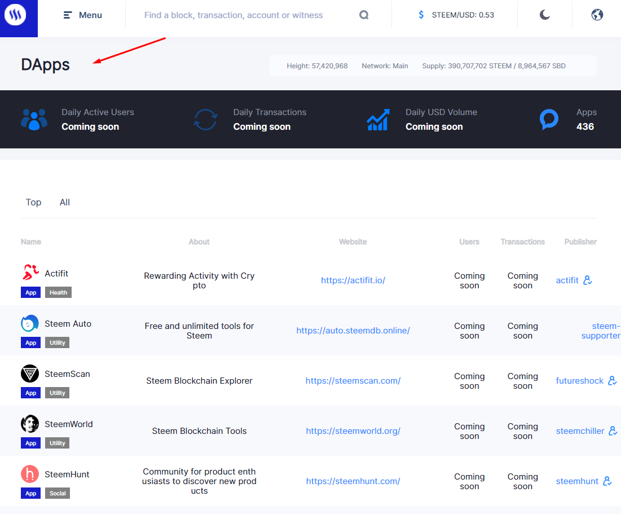Click the Height: 57,420,968 value
621x514 pixels.
tap(317, 66)
